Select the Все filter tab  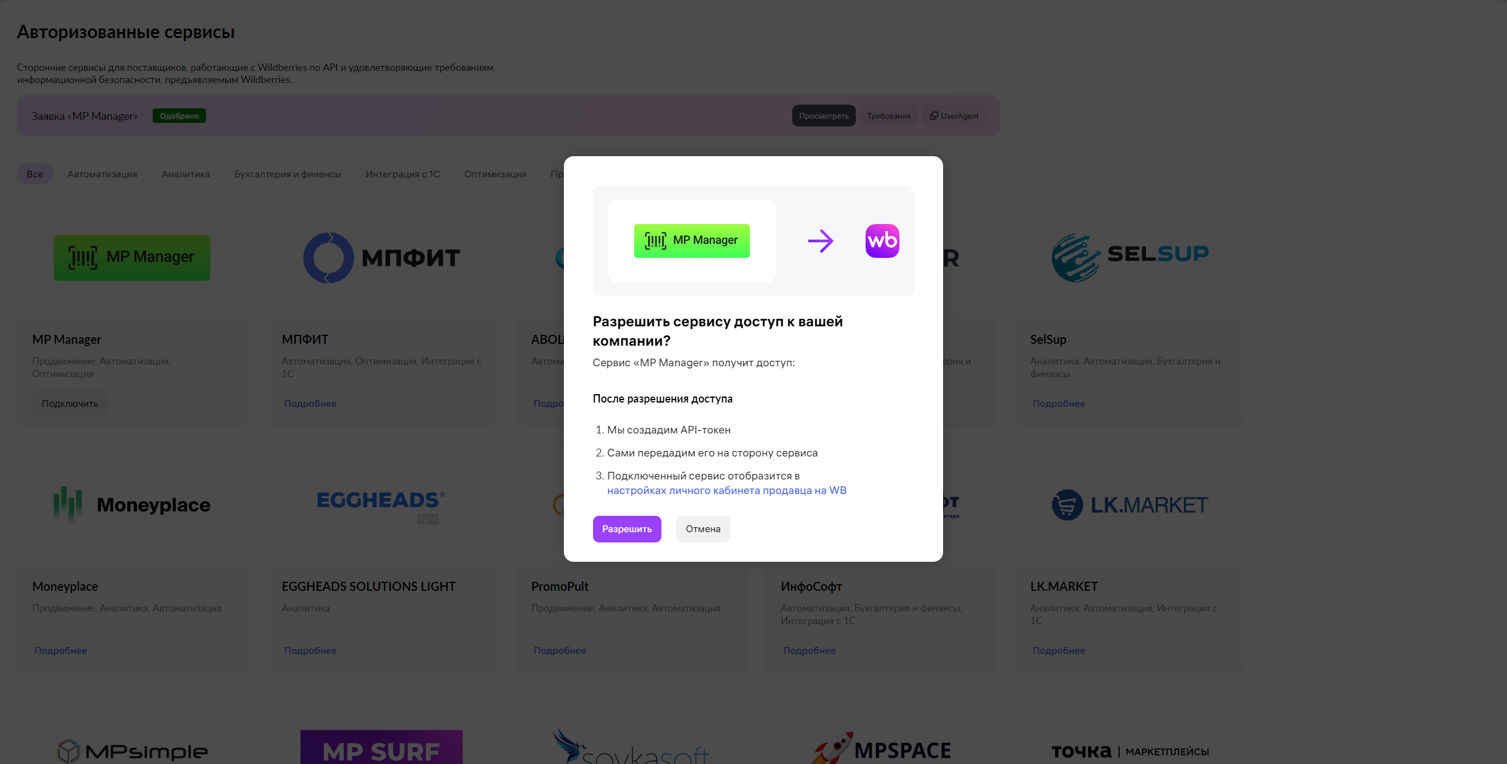(35, 174)
